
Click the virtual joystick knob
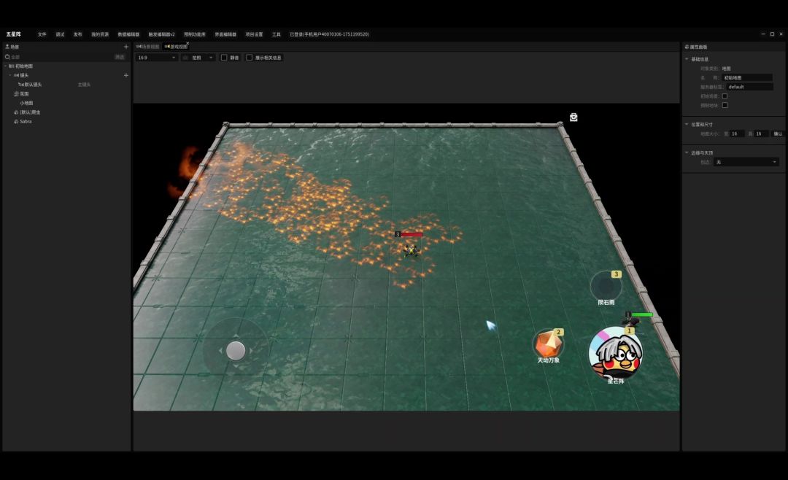point(236,351)
